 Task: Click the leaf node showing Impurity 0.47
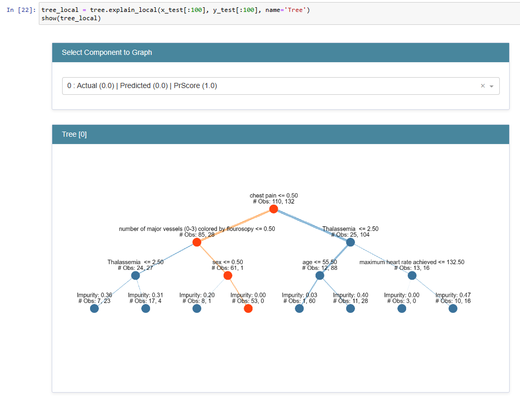coord(453,309)
